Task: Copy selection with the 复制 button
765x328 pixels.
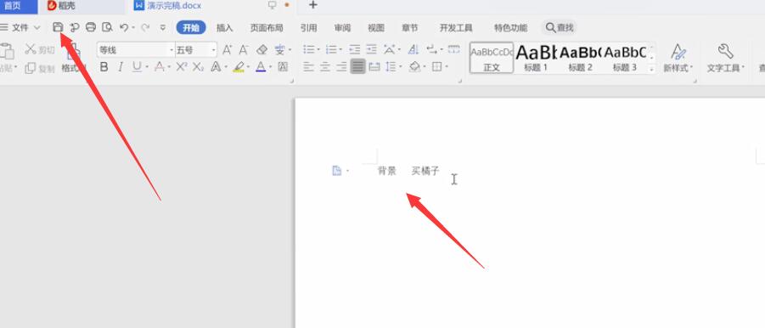Action: click(x=40, y=68)
